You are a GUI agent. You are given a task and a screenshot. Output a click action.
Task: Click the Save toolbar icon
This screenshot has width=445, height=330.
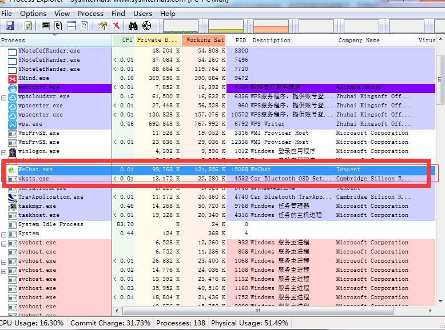10,26
